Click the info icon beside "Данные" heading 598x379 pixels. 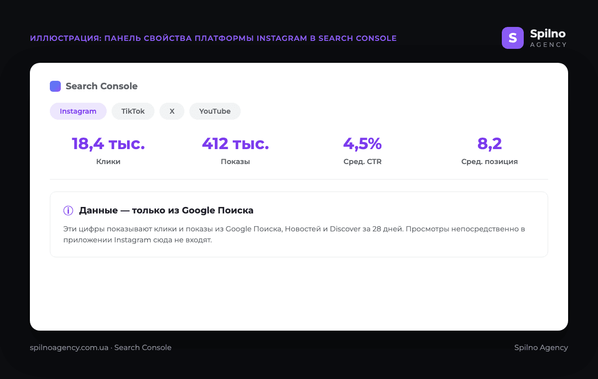(68, 210)
